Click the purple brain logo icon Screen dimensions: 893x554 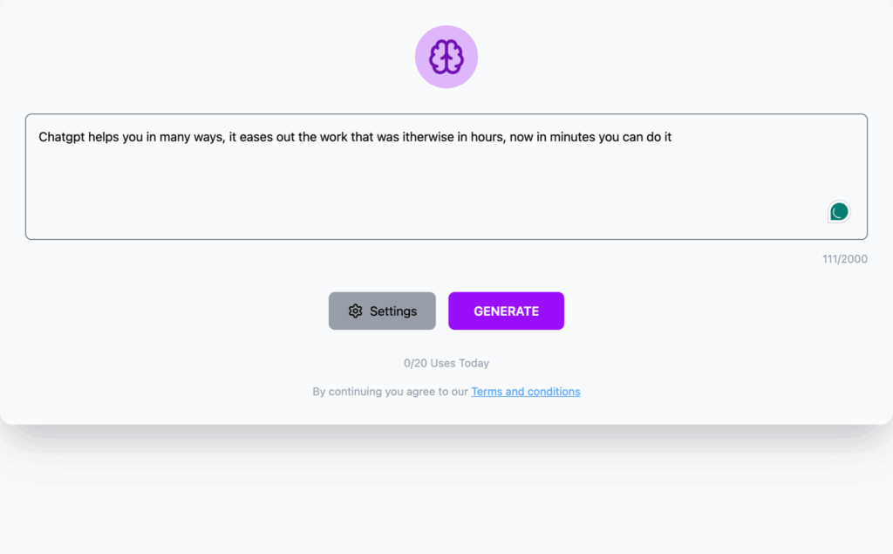click(x=446, y=57)
